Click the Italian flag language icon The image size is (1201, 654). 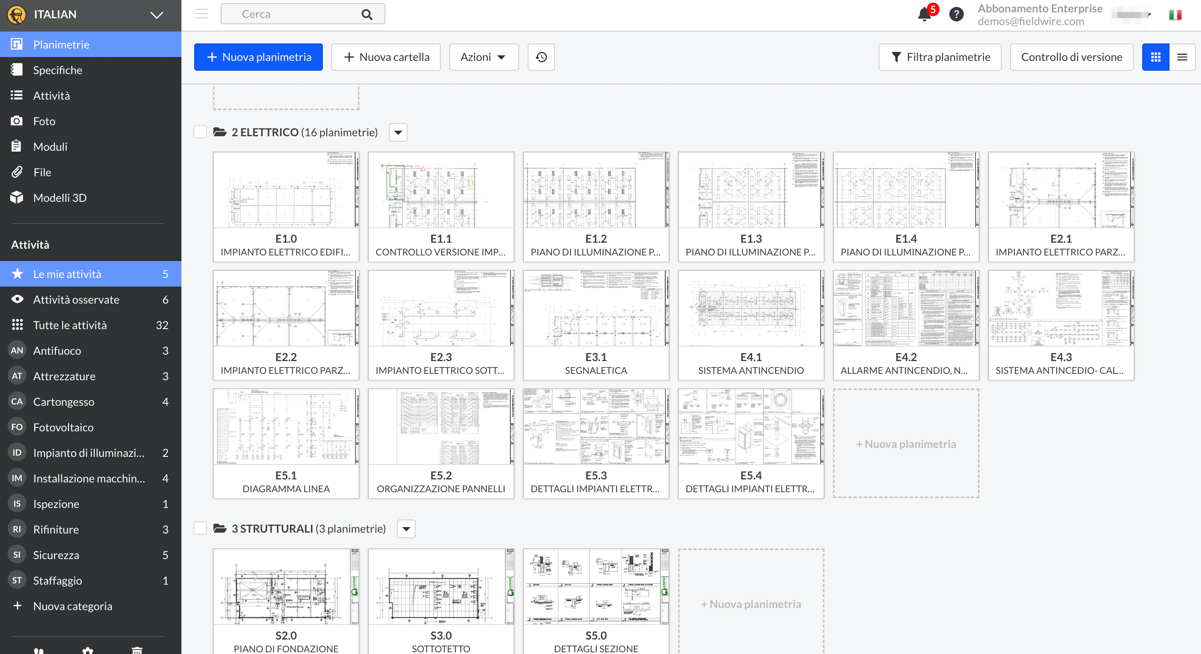[1175, 15]
